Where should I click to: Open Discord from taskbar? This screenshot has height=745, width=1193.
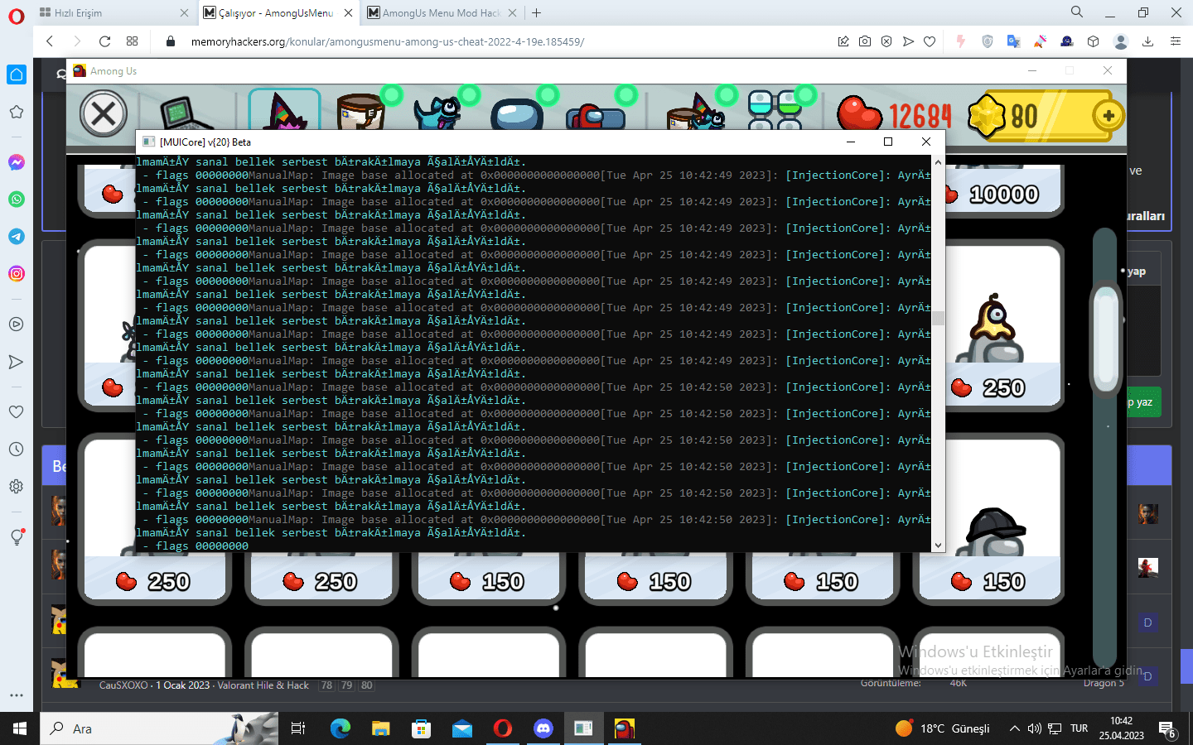[x=543, y=728]
